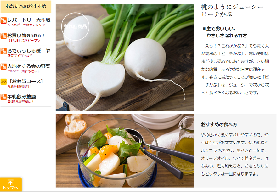Click the orange 特集 icon beside レパートリー大作戦
Viewport: 277px width, 192px height.
[3, 20]
